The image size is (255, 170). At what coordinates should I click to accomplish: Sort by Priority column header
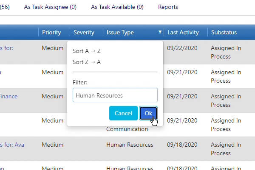[51, 32]
